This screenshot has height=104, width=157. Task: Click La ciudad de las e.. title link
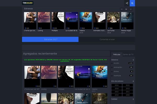click(82, 89)
